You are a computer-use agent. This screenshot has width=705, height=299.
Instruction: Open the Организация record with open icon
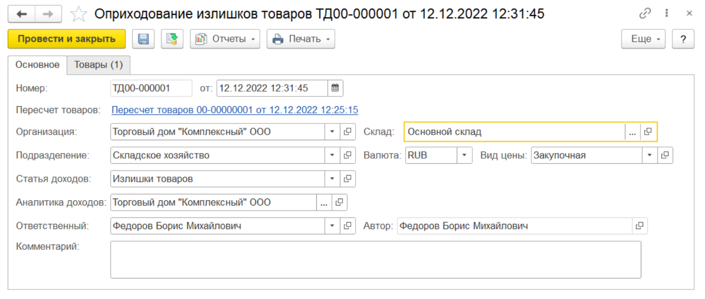pos(348,132)
